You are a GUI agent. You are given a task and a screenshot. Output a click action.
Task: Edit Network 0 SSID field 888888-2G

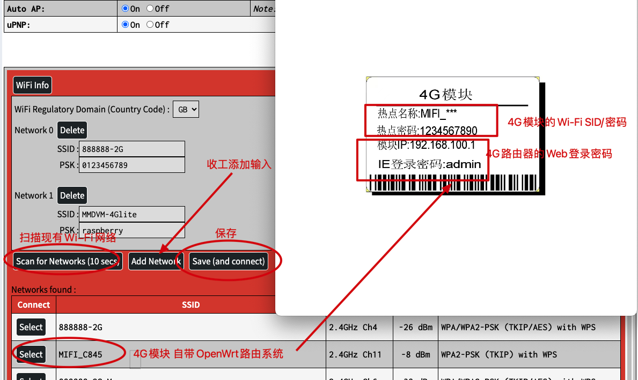[x=132, y=149]
